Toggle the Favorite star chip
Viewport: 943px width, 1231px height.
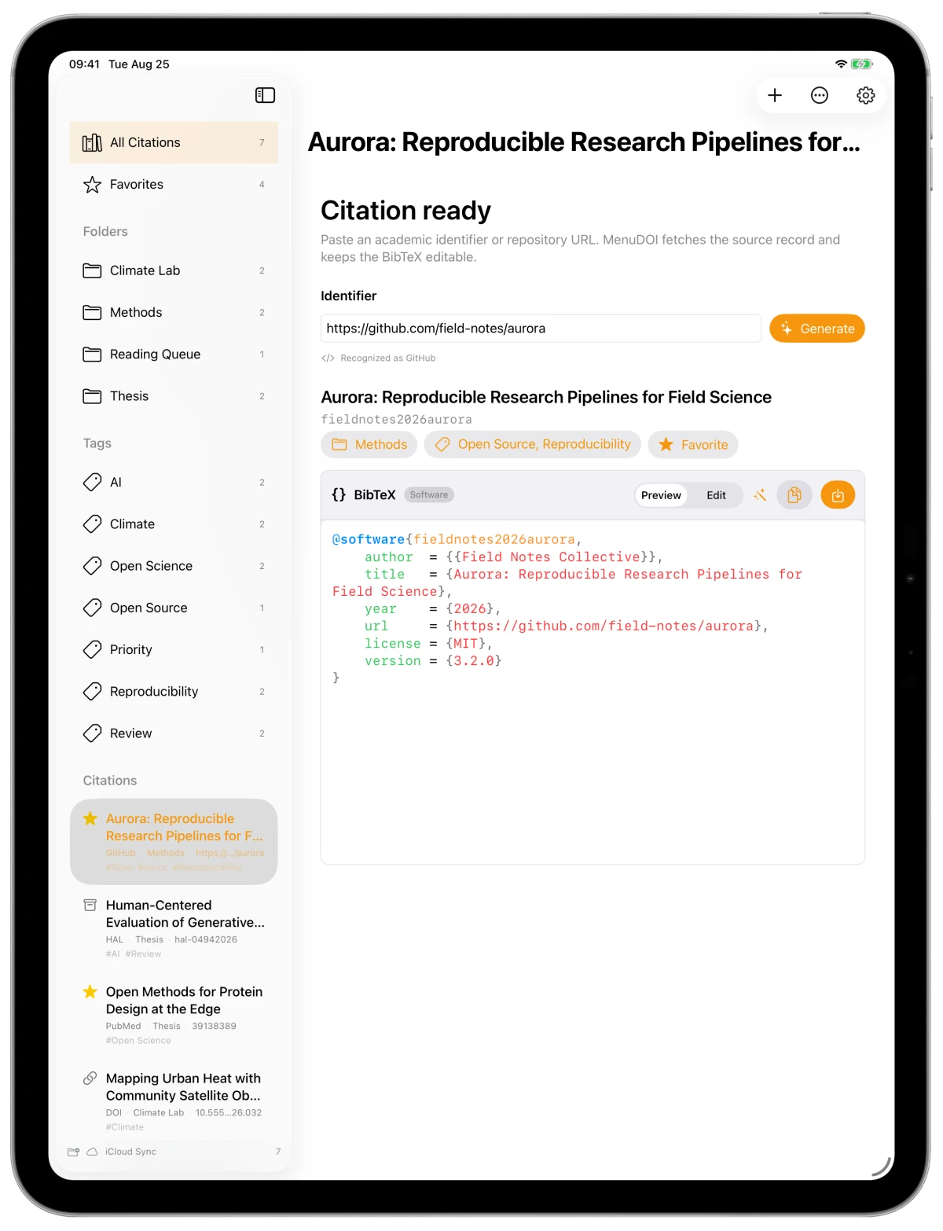693,445
